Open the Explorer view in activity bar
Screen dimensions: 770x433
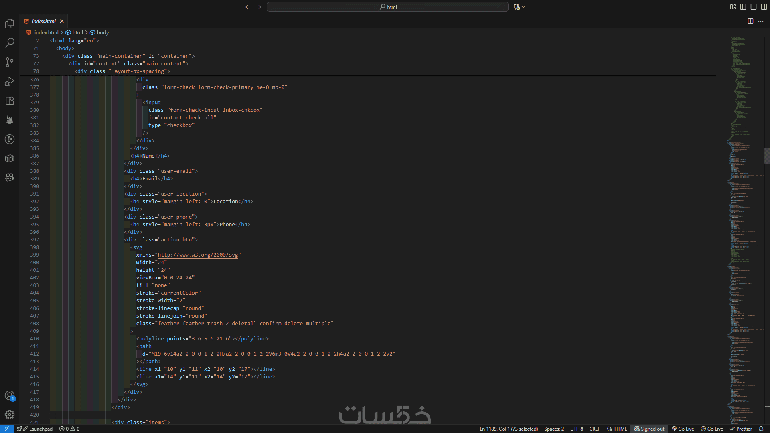[10, 24]
